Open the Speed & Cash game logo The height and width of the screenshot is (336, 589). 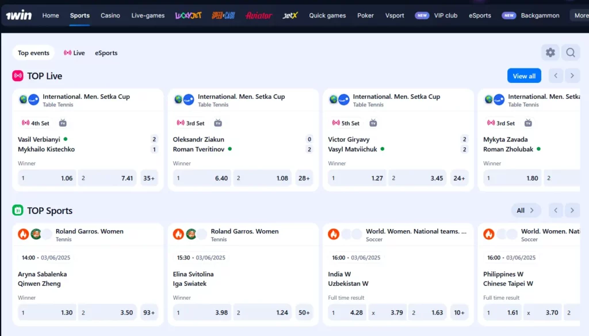tap(223, 16)
